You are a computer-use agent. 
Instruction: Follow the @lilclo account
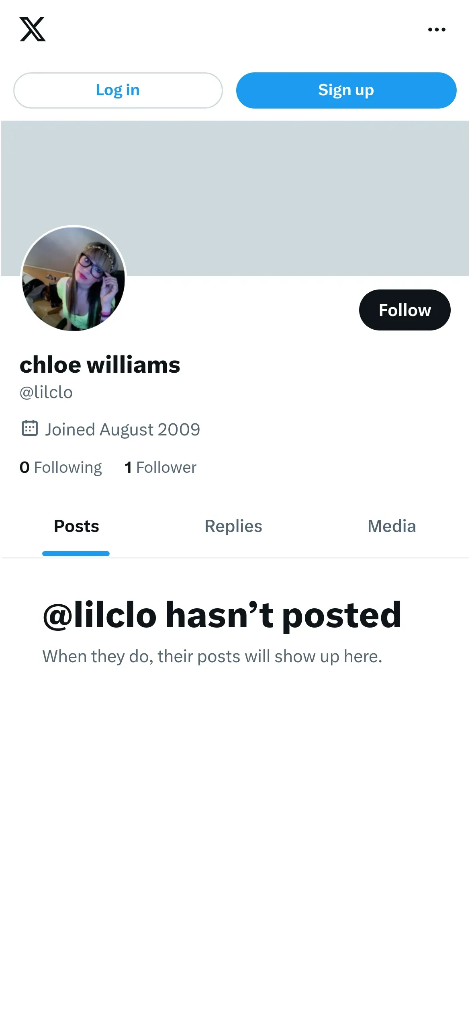tap(405, 310)
